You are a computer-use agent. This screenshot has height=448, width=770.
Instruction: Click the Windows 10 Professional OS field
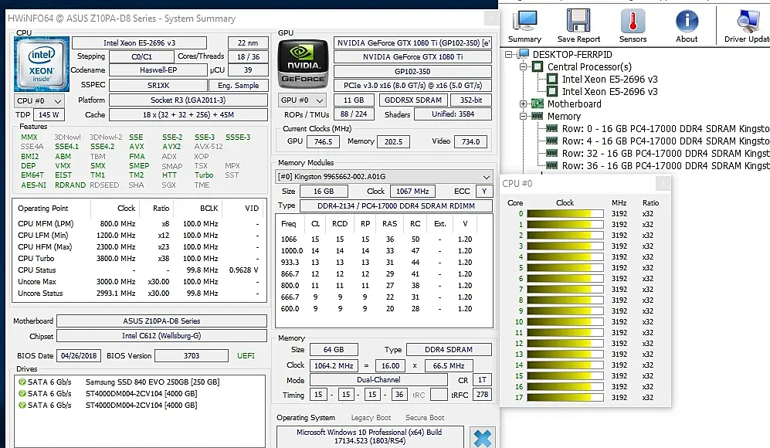(x=369, y=436)
